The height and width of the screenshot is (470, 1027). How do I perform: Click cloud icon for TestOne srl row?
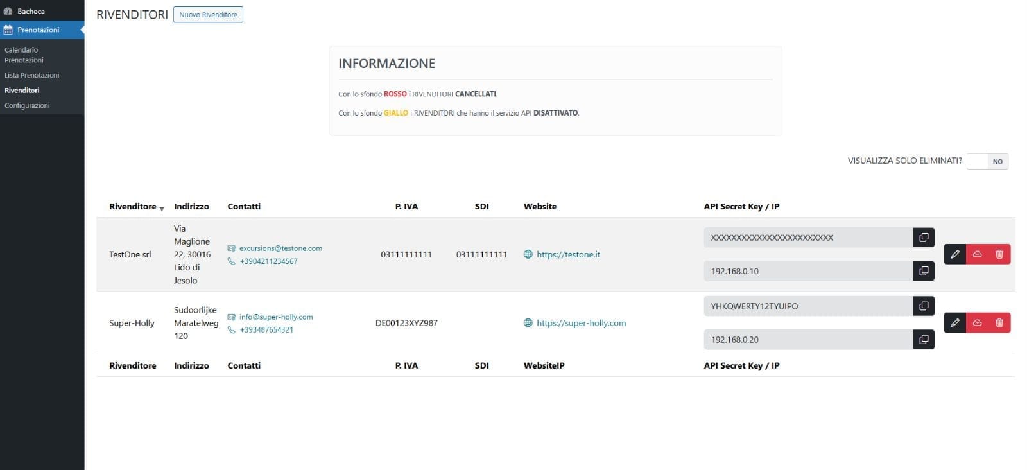[977, 254]
